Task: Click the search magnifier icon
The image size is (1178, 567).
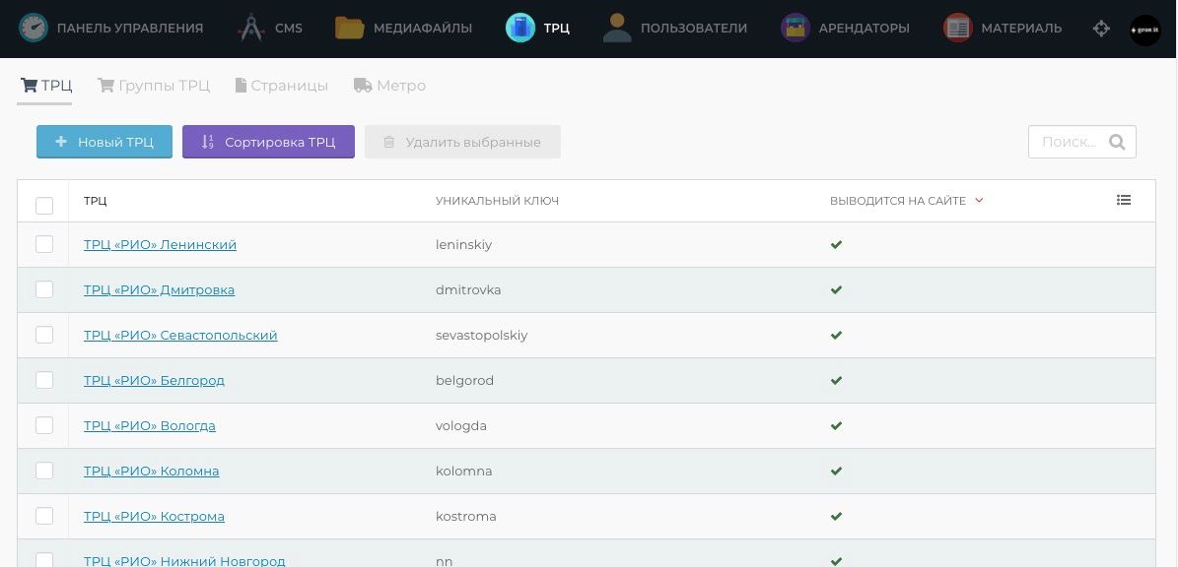Action: click(x=1117, y=142)
